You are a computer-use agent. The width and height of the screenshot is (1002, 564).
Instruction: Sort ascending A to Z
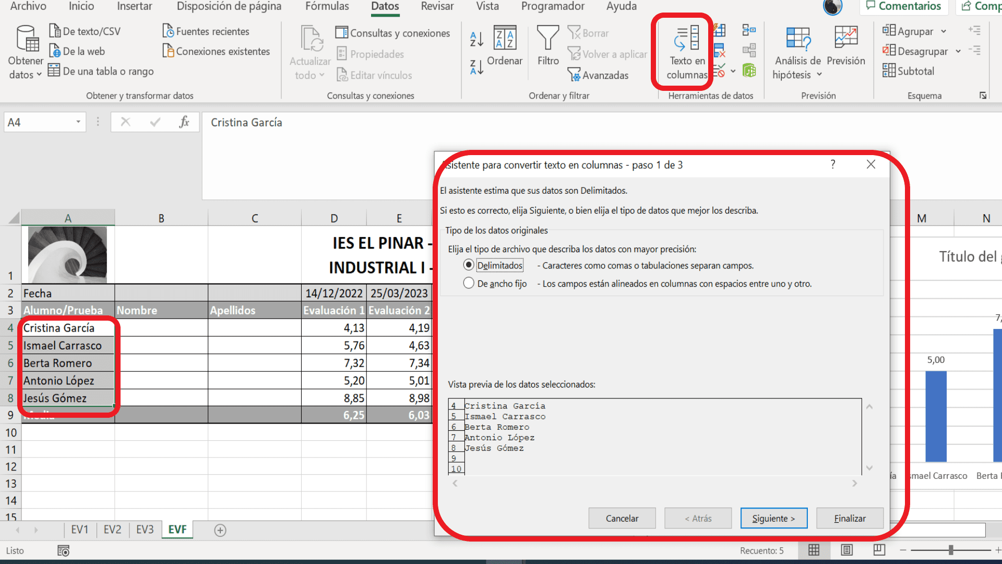476,39
